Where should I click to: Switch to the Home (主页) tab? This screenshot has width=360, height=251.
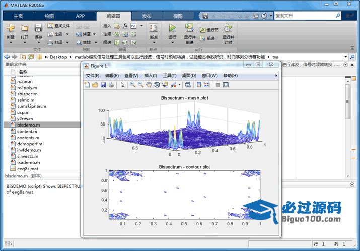[x=18, y=16]
